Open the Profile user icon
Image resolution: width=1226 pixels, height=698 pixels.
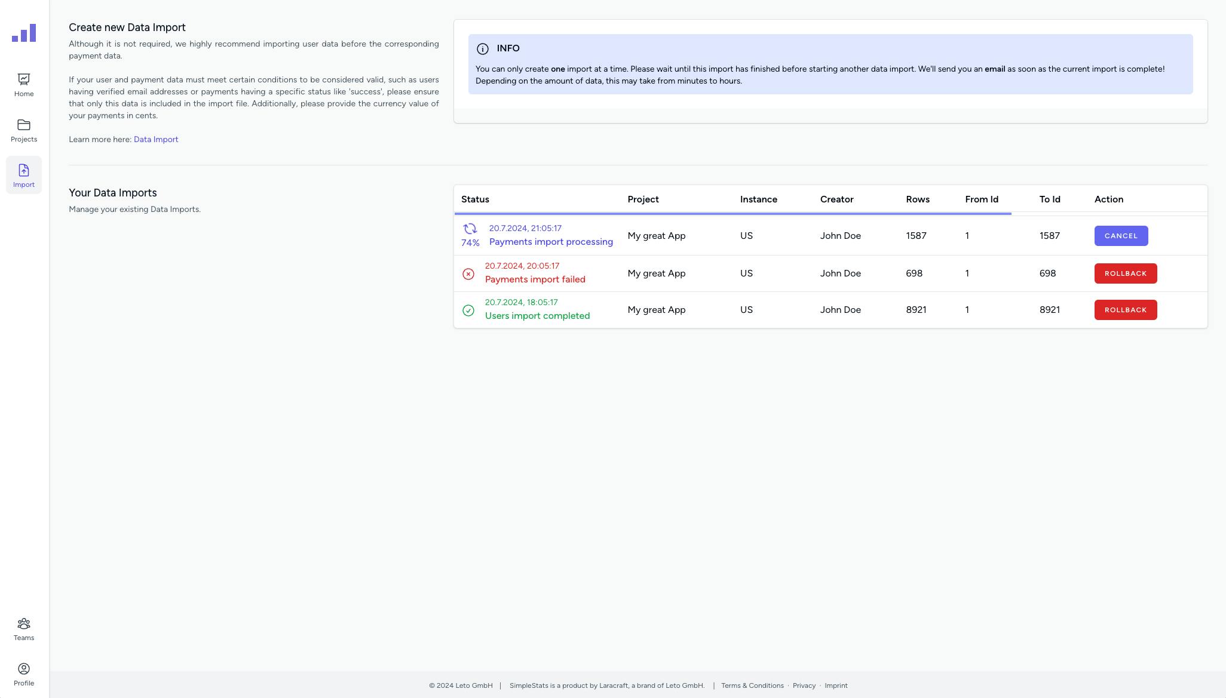tap(24, 669)
